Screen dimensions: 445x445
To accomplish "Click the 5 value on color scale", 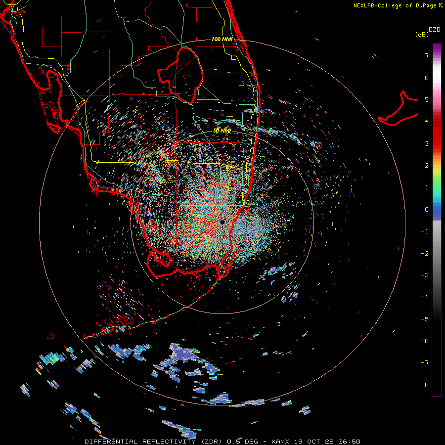I will click(x=427, y=99).
